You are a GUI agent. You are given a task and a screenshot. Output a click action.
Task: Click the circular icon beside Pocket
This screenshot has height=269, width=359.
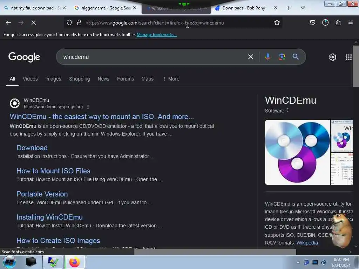click(x=325, y=22)
